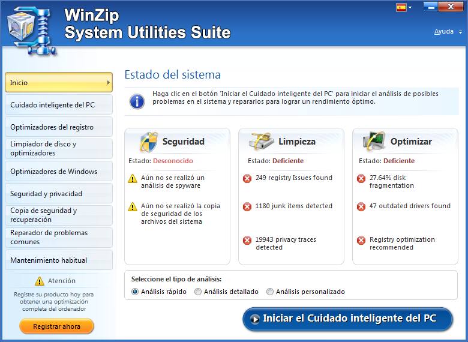Open the Spanish flag language dropdown
The image size is (468, 342).
point(404,8)
